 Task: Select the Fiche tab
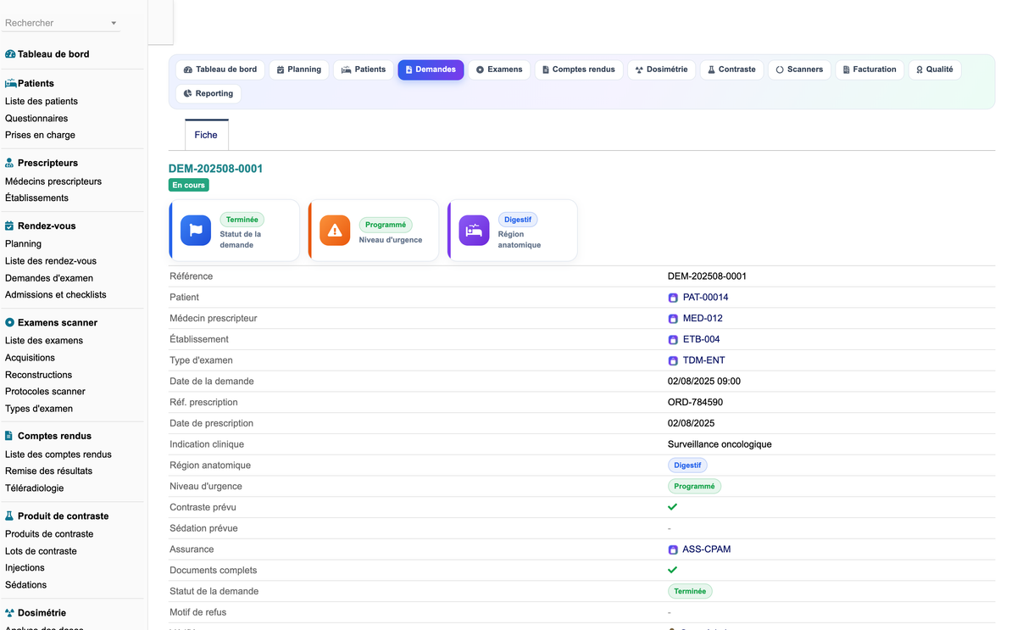(206, 135)
